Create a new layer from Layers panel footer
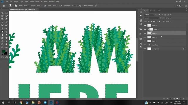This screenshot has width=188, height=105. click(x=180, y=99)
